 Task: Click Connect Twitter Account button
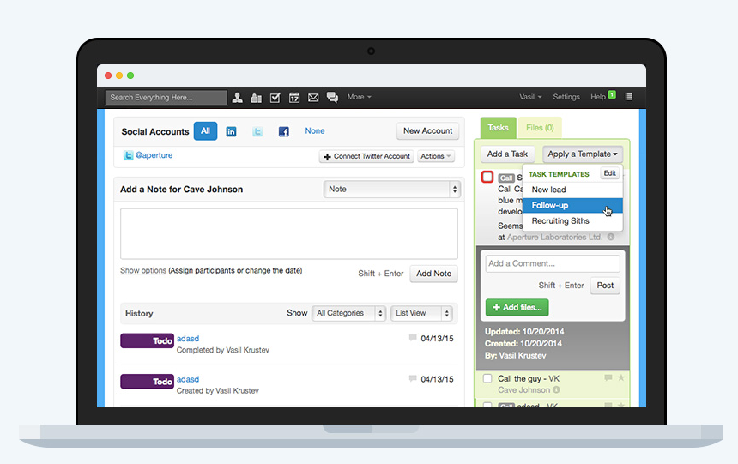click(366, 156)
